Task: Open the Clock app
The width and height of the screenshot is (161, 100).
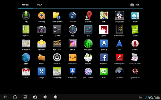Action: 73,29
